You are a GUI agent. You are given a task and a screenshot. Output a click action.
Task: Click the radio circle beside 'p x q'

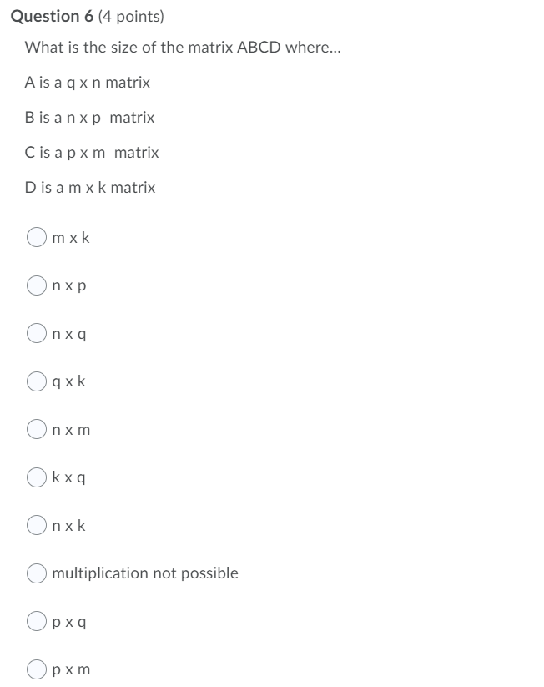click(37, 621)
